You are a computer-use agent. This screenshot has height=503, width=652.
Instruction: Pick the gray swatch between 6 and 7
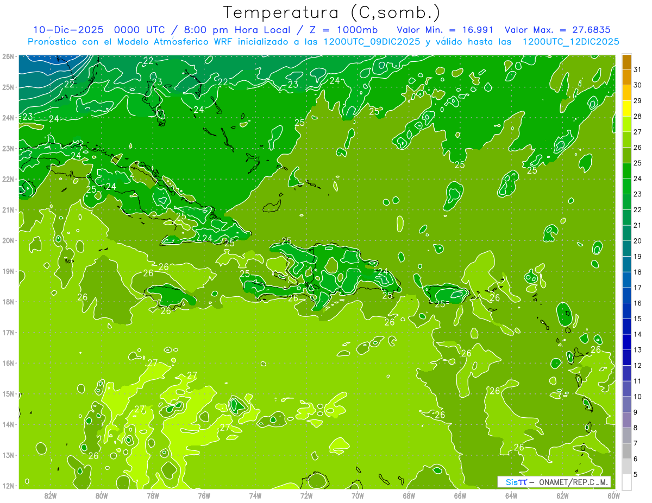[x=626, y=451]
